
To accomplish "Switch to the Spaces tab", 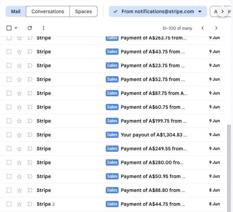I will point(83,11).
